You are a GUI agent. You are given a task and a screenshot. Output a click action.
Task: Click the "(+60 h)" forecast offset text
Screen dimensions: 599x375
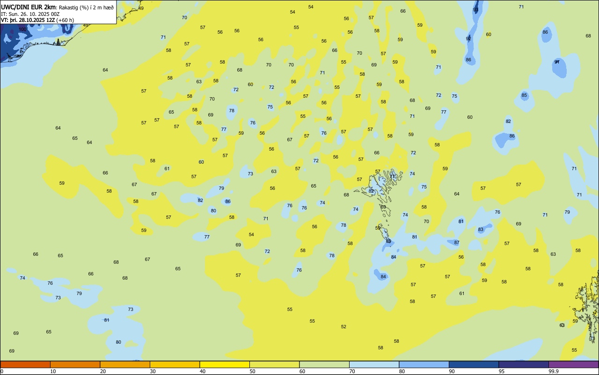(65, 20)
